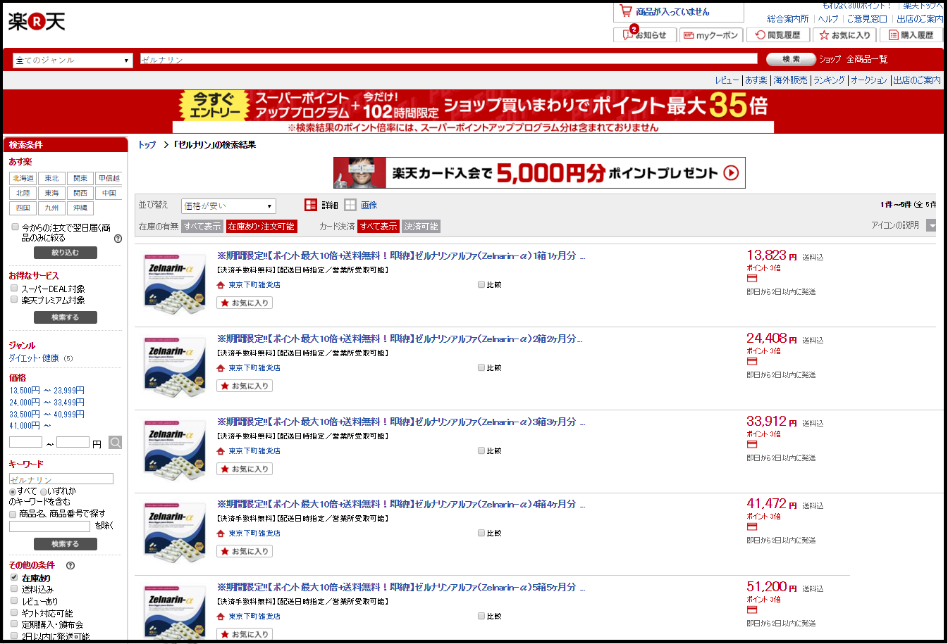Filter stock by すべて表示 under 在庫の有無
Image resolution: width=948 pixels, height=644 pixels.
[x=202, y=227]
